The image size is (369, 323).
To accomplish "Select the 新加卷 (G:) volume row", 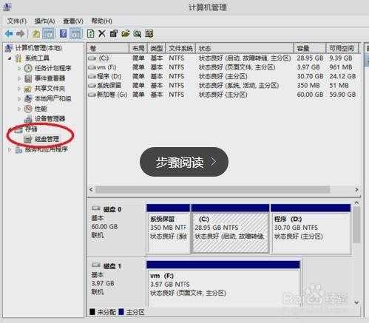I will tap(223, 95).
